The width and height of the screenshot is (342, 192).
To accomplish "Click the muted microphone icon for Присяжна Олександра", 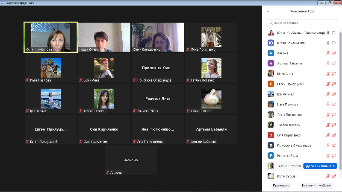I will coord(328,145).
